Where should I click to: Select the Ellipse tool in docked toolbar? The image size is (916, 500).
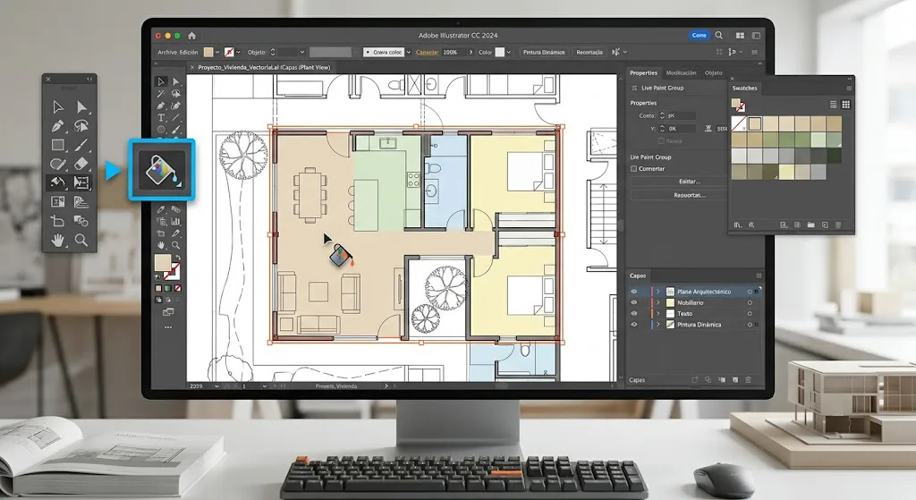click(x=161, y=130)
